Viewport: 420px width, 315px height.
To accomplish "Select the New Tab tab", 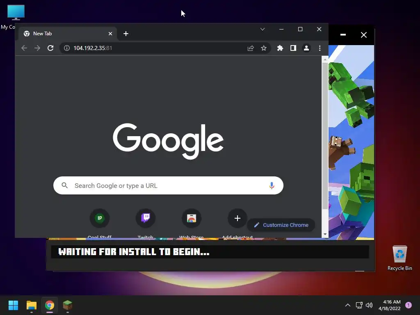I will click(x=68, y=34).
